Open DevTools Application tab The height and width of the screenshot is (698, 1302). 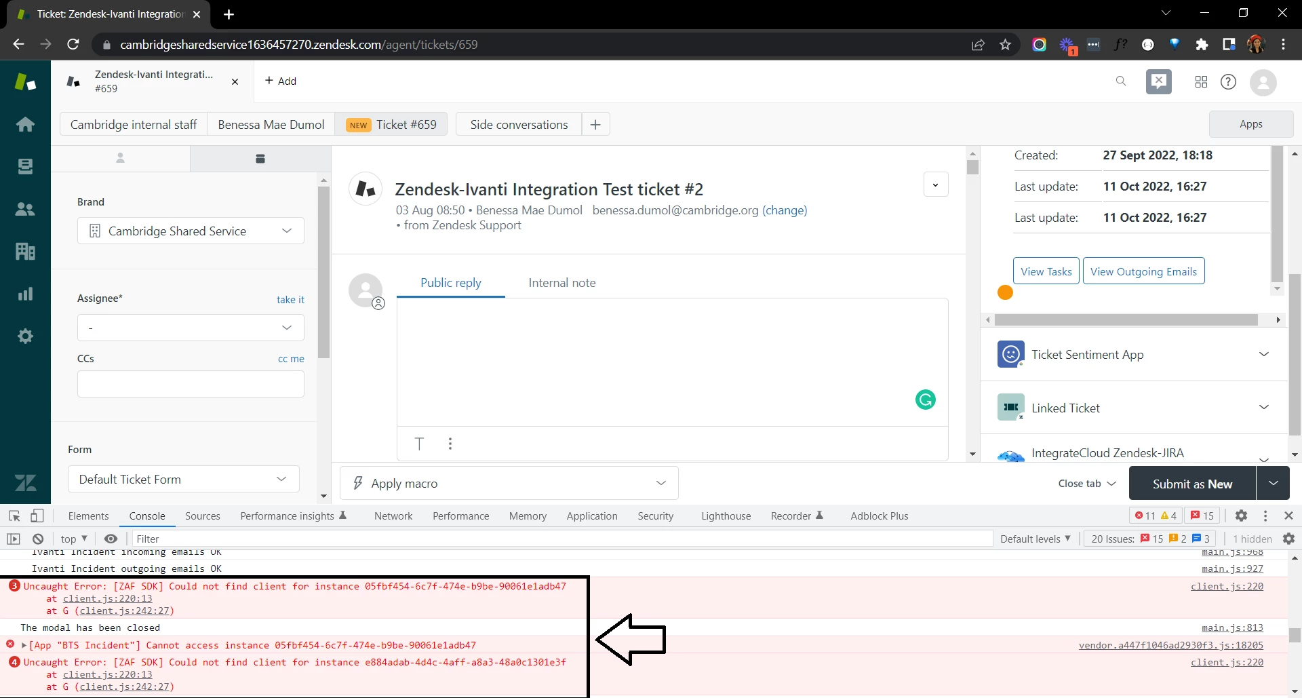[592, 516]
